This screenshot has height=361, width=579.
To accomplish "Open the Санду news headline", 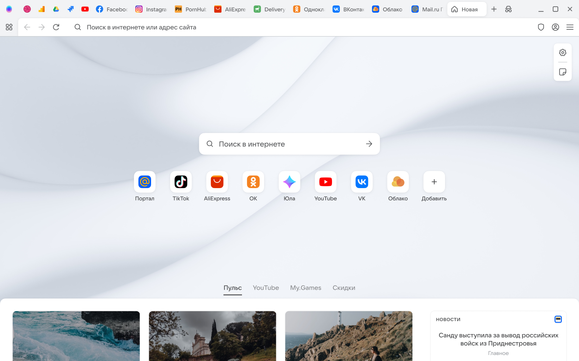I will point(498,339).
